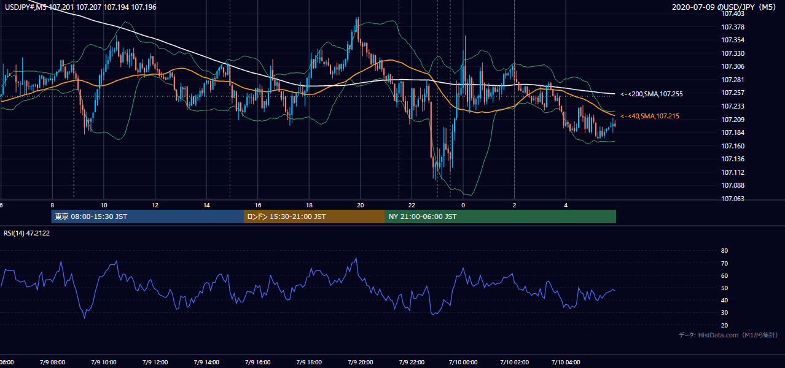Viewport: 785px width, 368px height.
Task: Select the Tokyo 08:00-15:30 JST session bar
Action: (x=147, y=217)
